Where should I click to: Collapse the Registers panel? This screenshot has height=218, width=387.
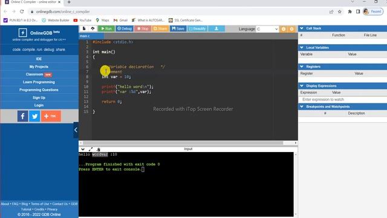302,67
